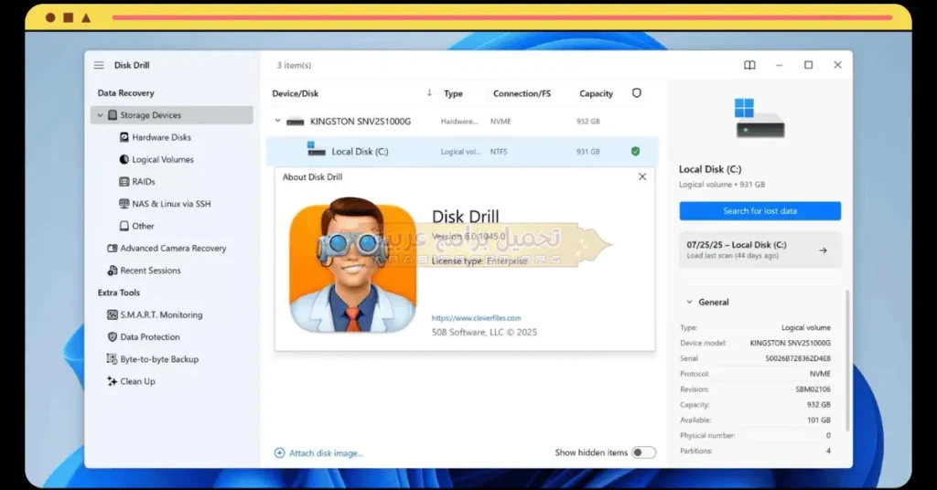Open NAS & Linux via SSH label
This screenshot has width=937, height=490.
pyautogui.click(x=171, y=204)
